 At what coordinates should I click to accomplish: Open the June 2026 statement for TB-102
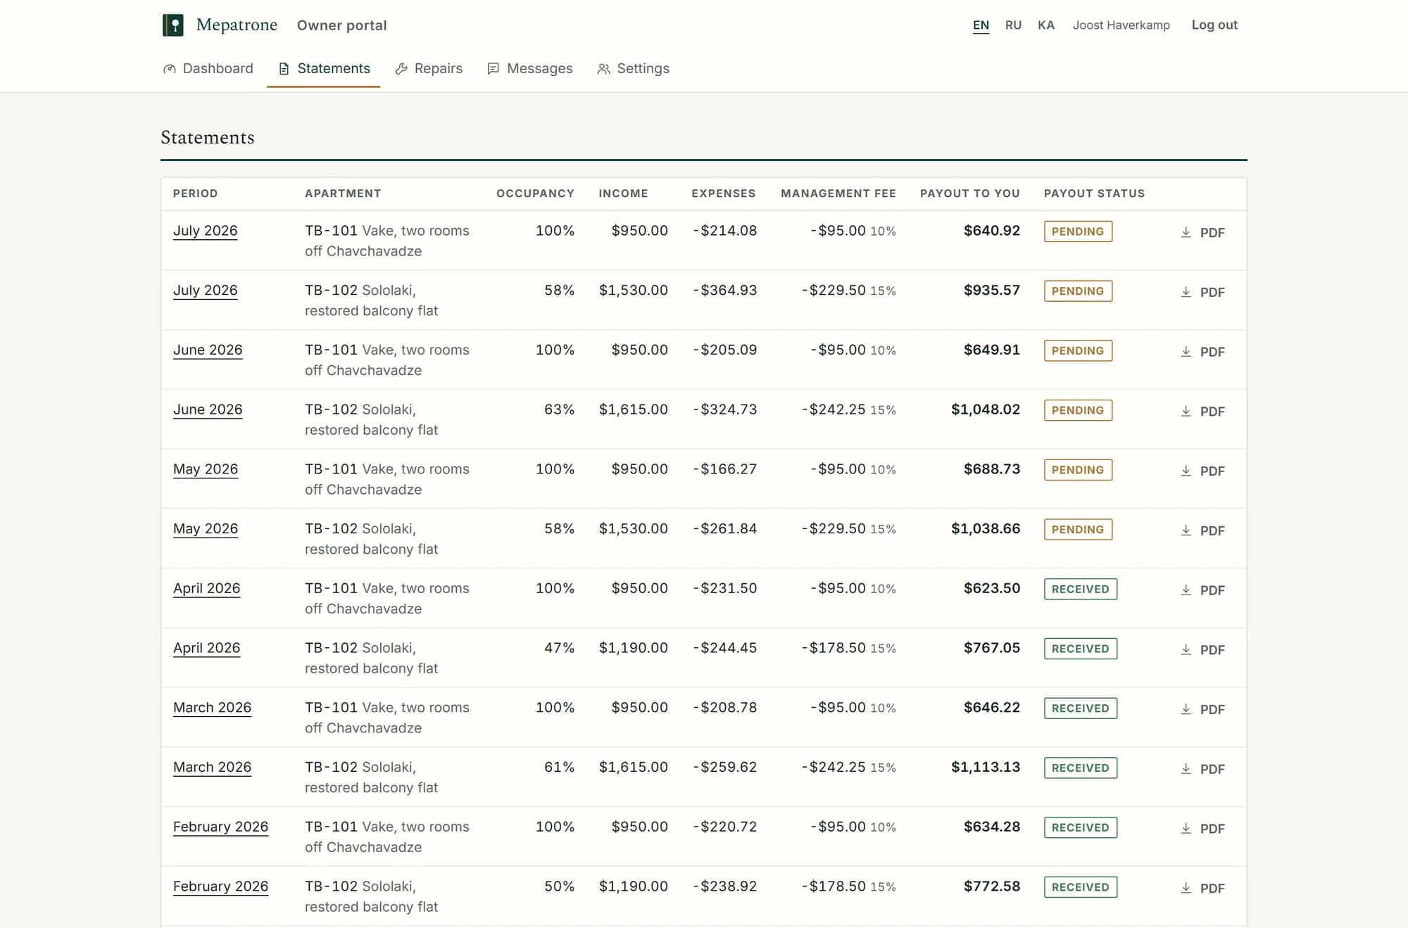[x=208, y=409]
